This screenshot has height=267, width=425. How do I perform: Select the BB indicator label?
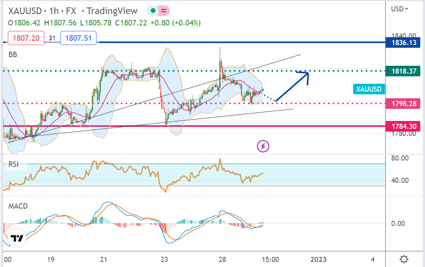click(13, 55)
